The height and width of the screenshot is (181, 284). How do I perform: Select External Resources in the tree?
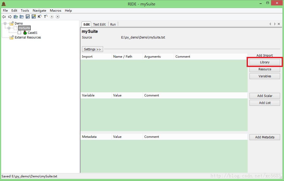pyautogui.click(x=28, y=37)
